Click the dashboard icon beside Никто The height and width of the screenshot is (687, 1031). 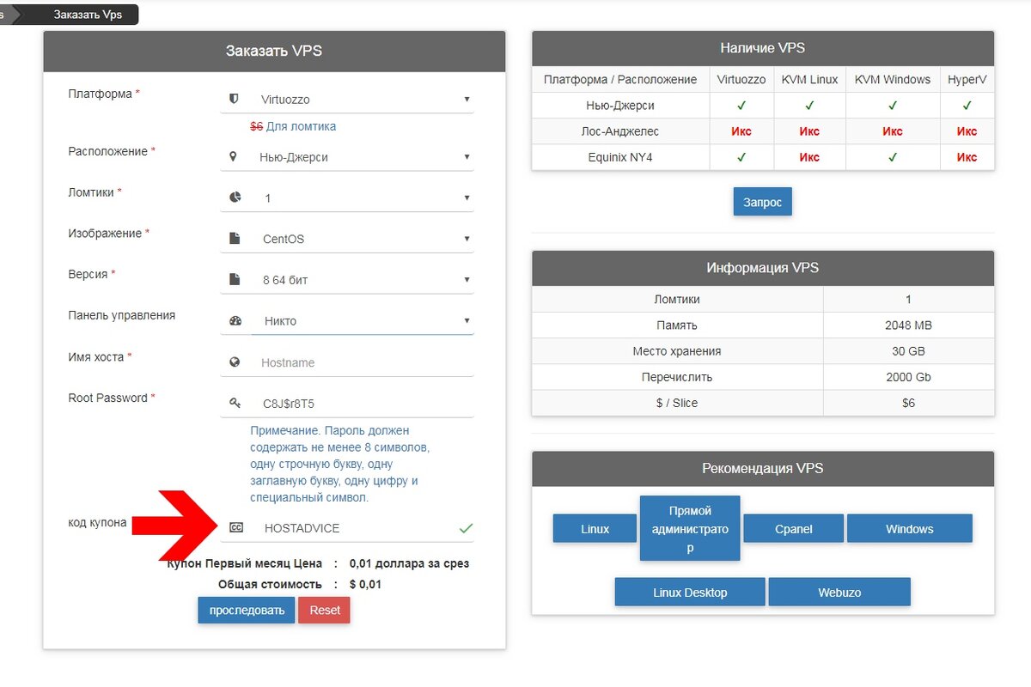tap(235, 320)
